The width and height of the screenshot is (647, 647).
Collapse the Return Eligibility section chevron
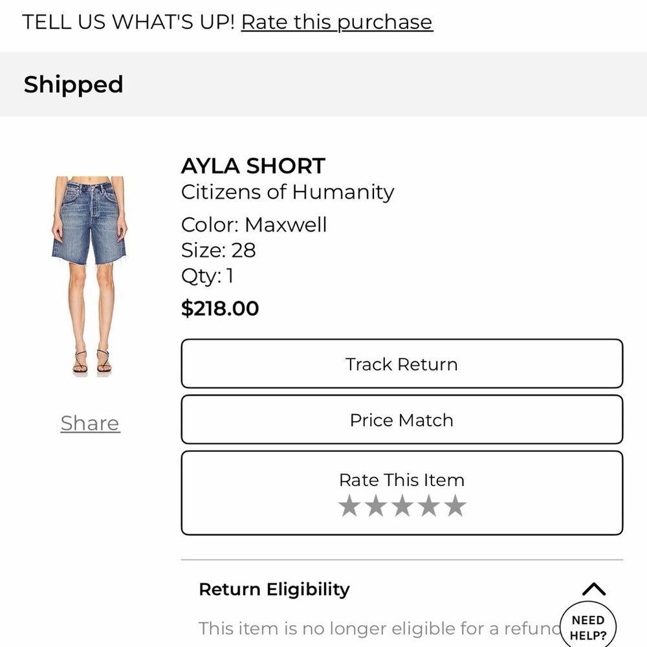[x=594, y=589]
